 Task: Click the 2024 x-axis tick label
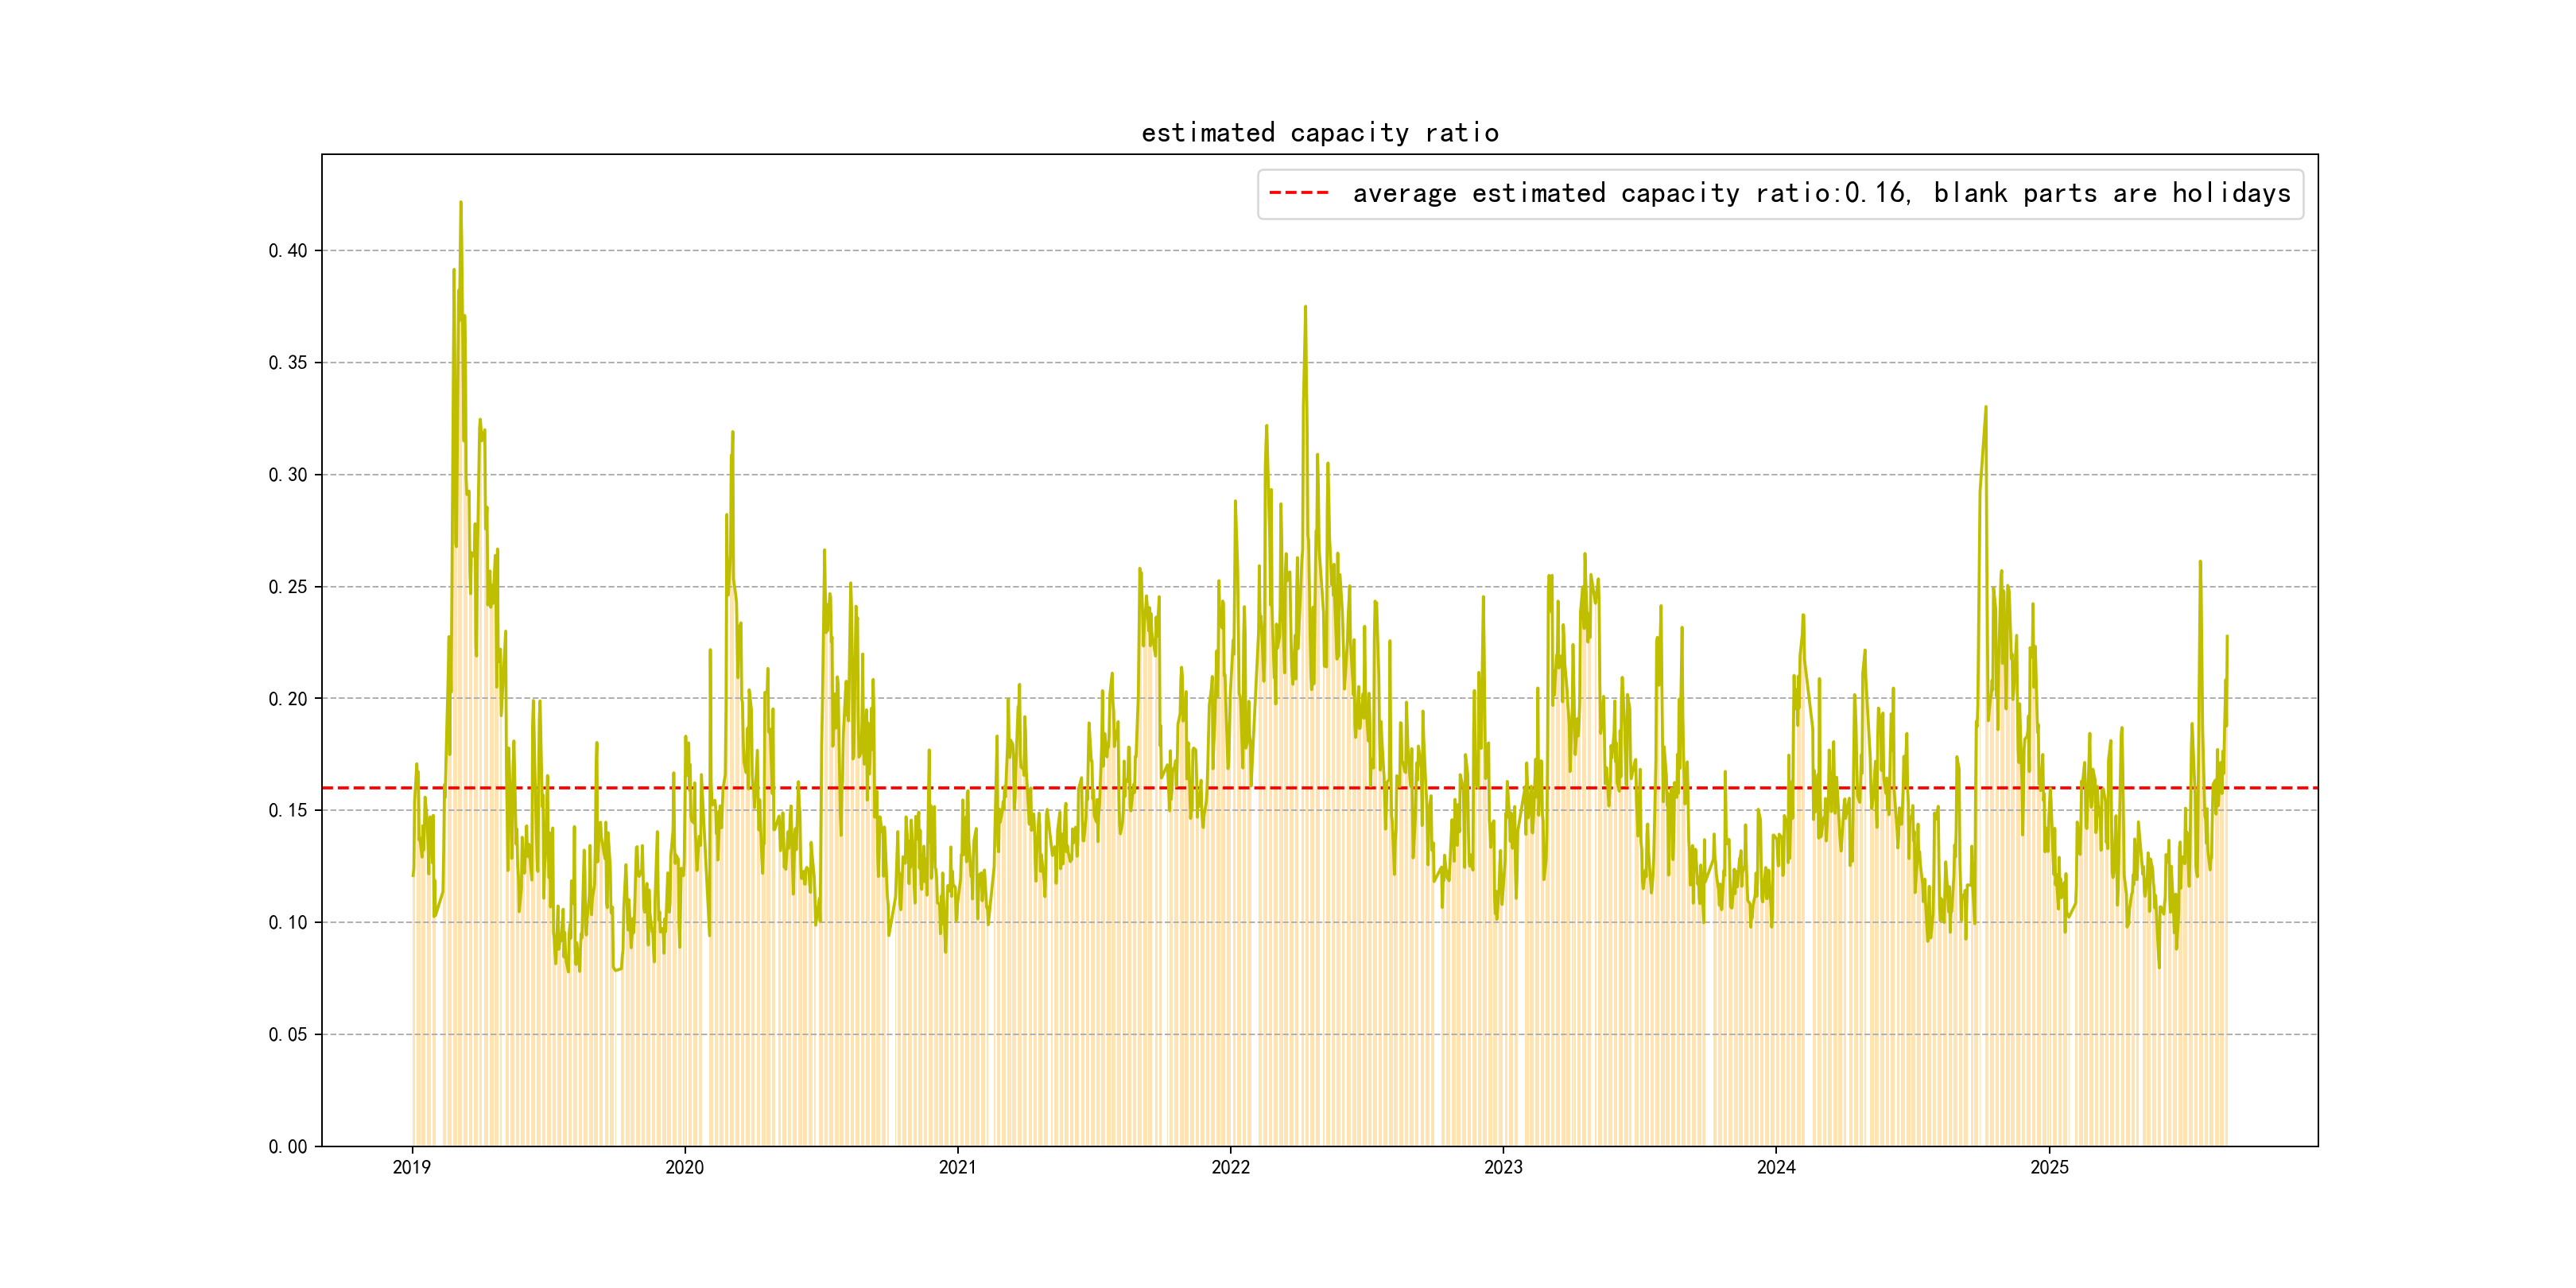1776,1167
